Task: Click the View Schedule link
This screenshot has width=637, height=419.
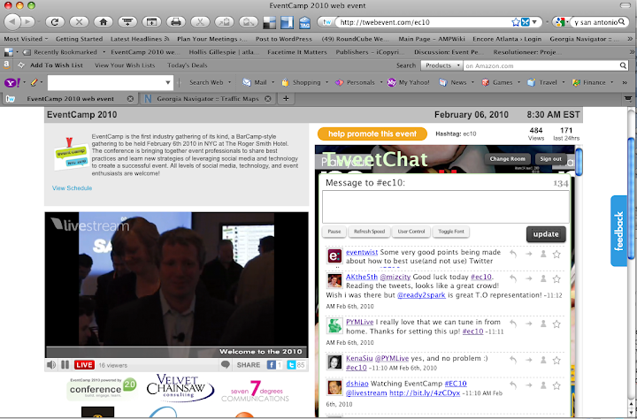Action: (x=72, y=188)
